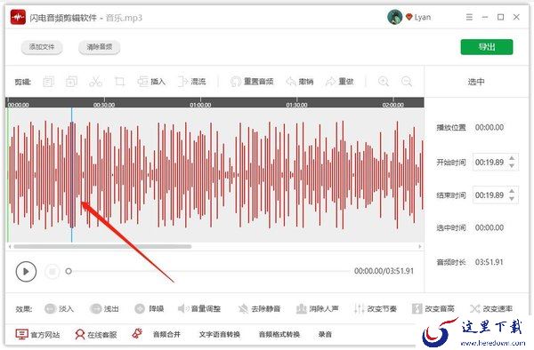Click the 01:30:00 mark on the timeline ruler
534x350 pixels.
tap(296, 105)
